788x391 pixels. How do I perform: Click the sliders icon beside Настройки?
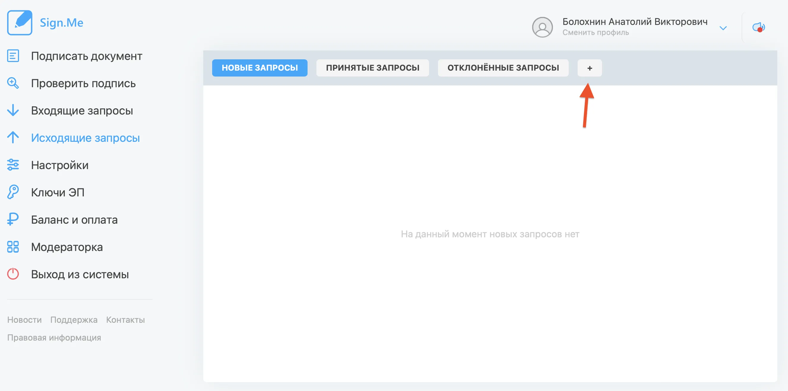[13, 165]
